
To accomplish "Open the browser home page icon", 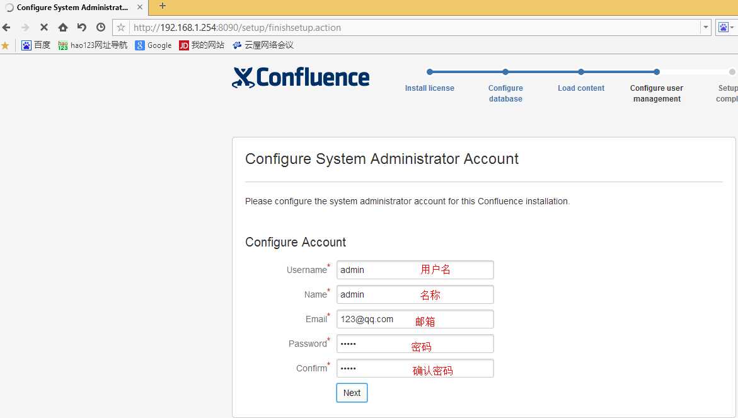I will pyautogui.click(x=63, y=28).
